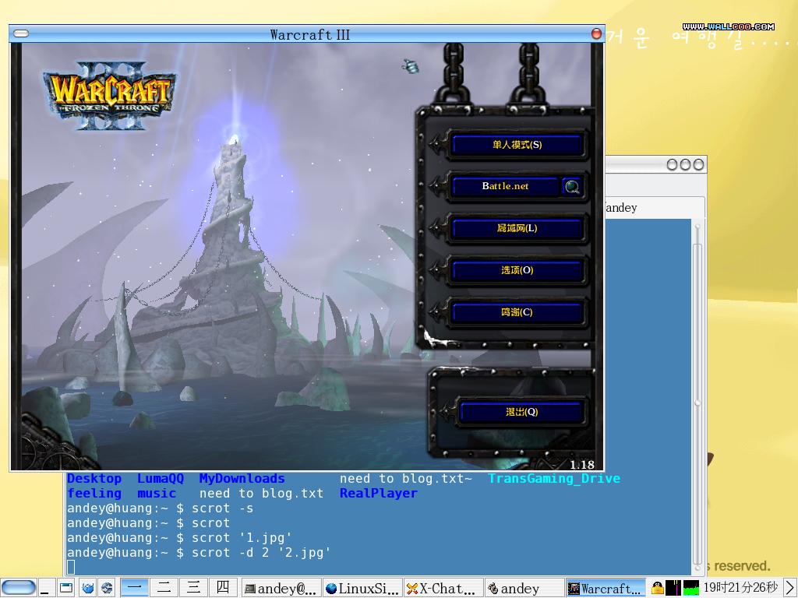Viewport: 798px width, 598px height.
Task: Switch to the Warcraft taskbar entry
Action: pyautogui.click(x=606, y=589)
